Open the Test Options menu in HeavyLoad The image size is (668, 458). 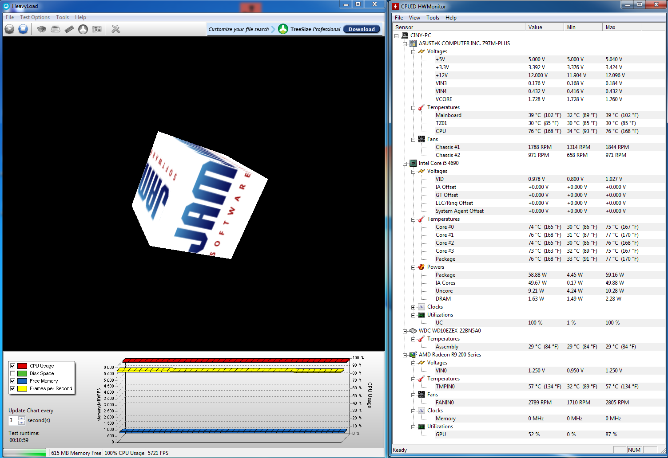pos(35,17)
